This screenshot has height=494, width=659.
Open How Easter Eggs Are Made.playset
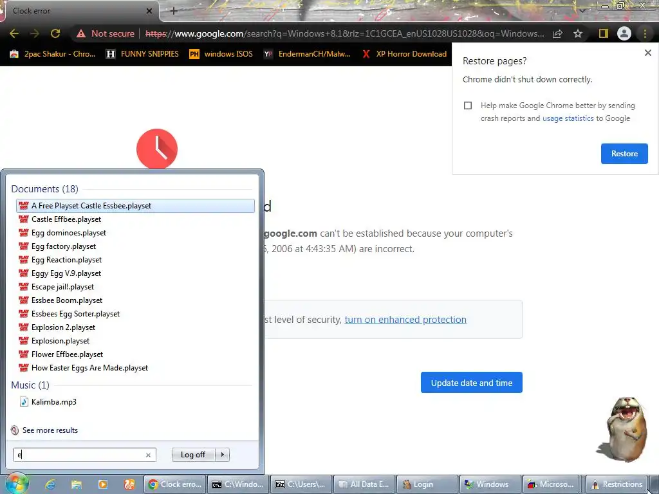pos(135,368)
